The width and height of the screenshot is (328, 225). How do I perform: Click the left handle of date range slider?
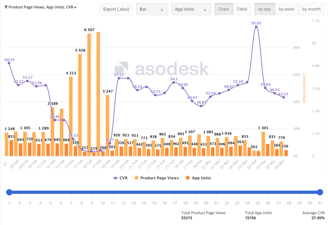pos(9,192)
